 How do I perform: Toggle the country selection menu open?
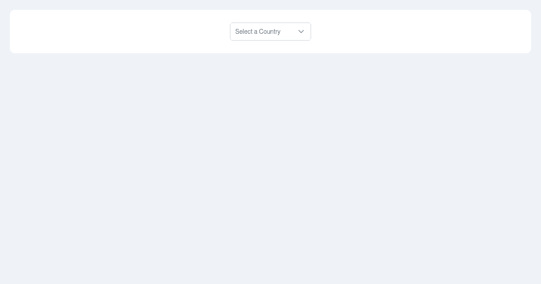270,32
